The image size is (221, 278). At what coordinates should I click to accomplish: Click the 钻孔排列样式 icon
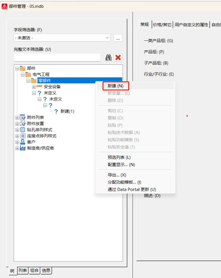pyautogui.click(x=22, y=130)
